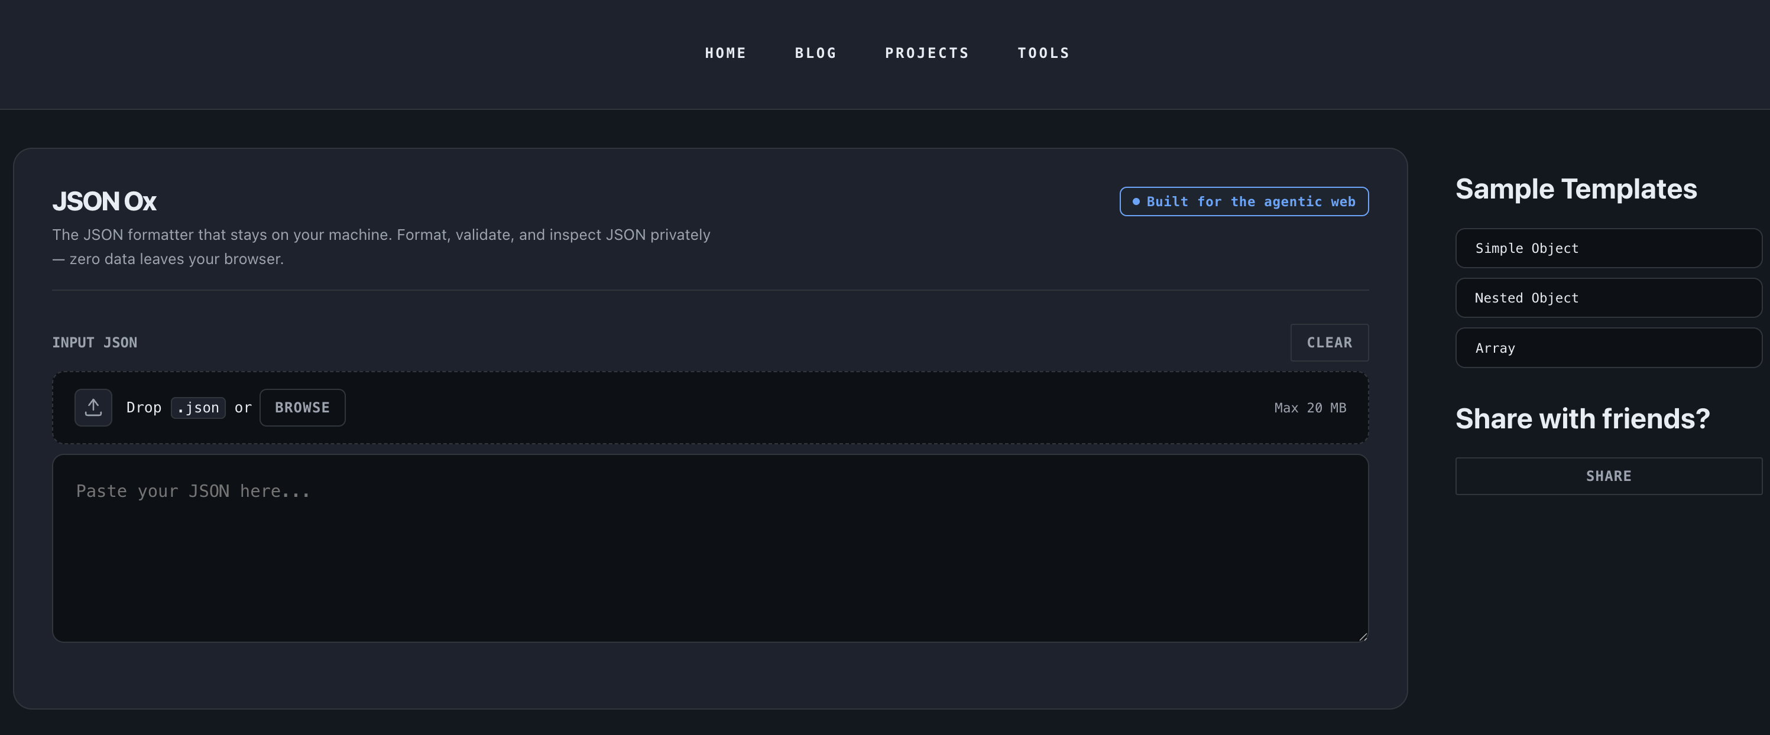Click the 'Max 20 MB' label
The image size is (1770, 735).
[x=1309, y=407]
